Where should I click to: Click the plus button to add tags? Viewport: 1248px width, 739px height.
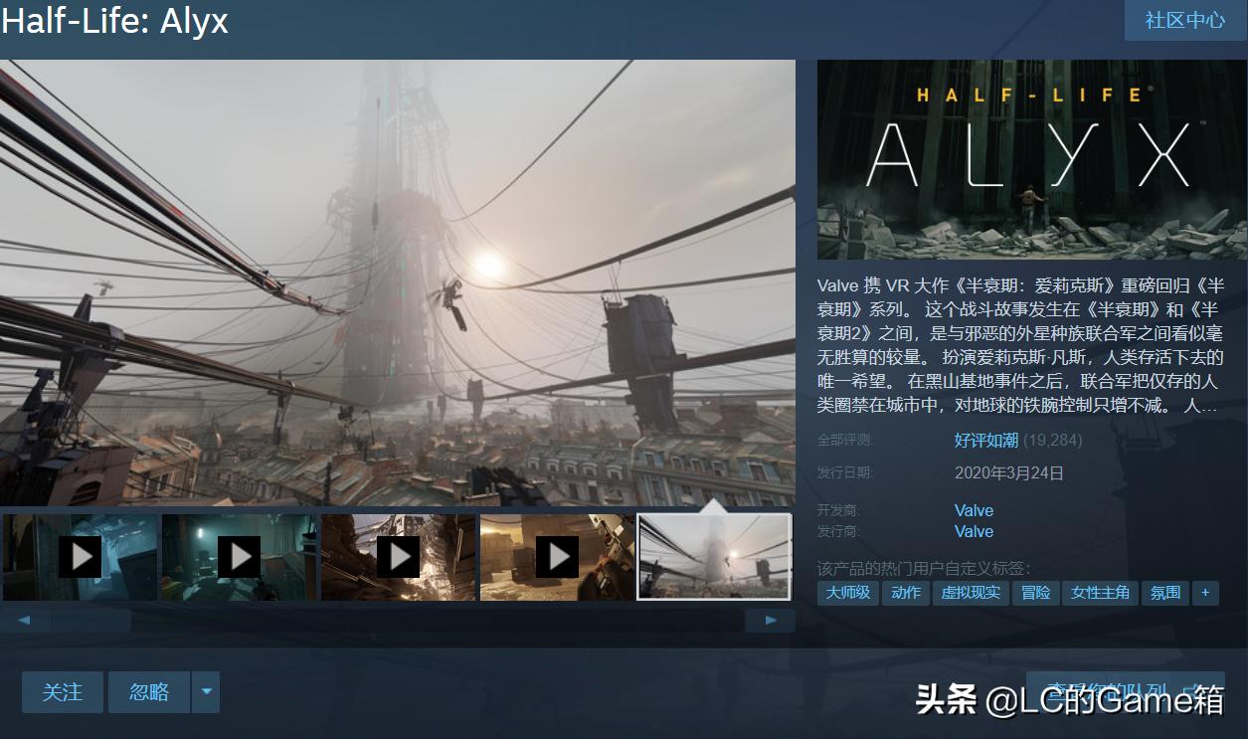point(1205,593)
